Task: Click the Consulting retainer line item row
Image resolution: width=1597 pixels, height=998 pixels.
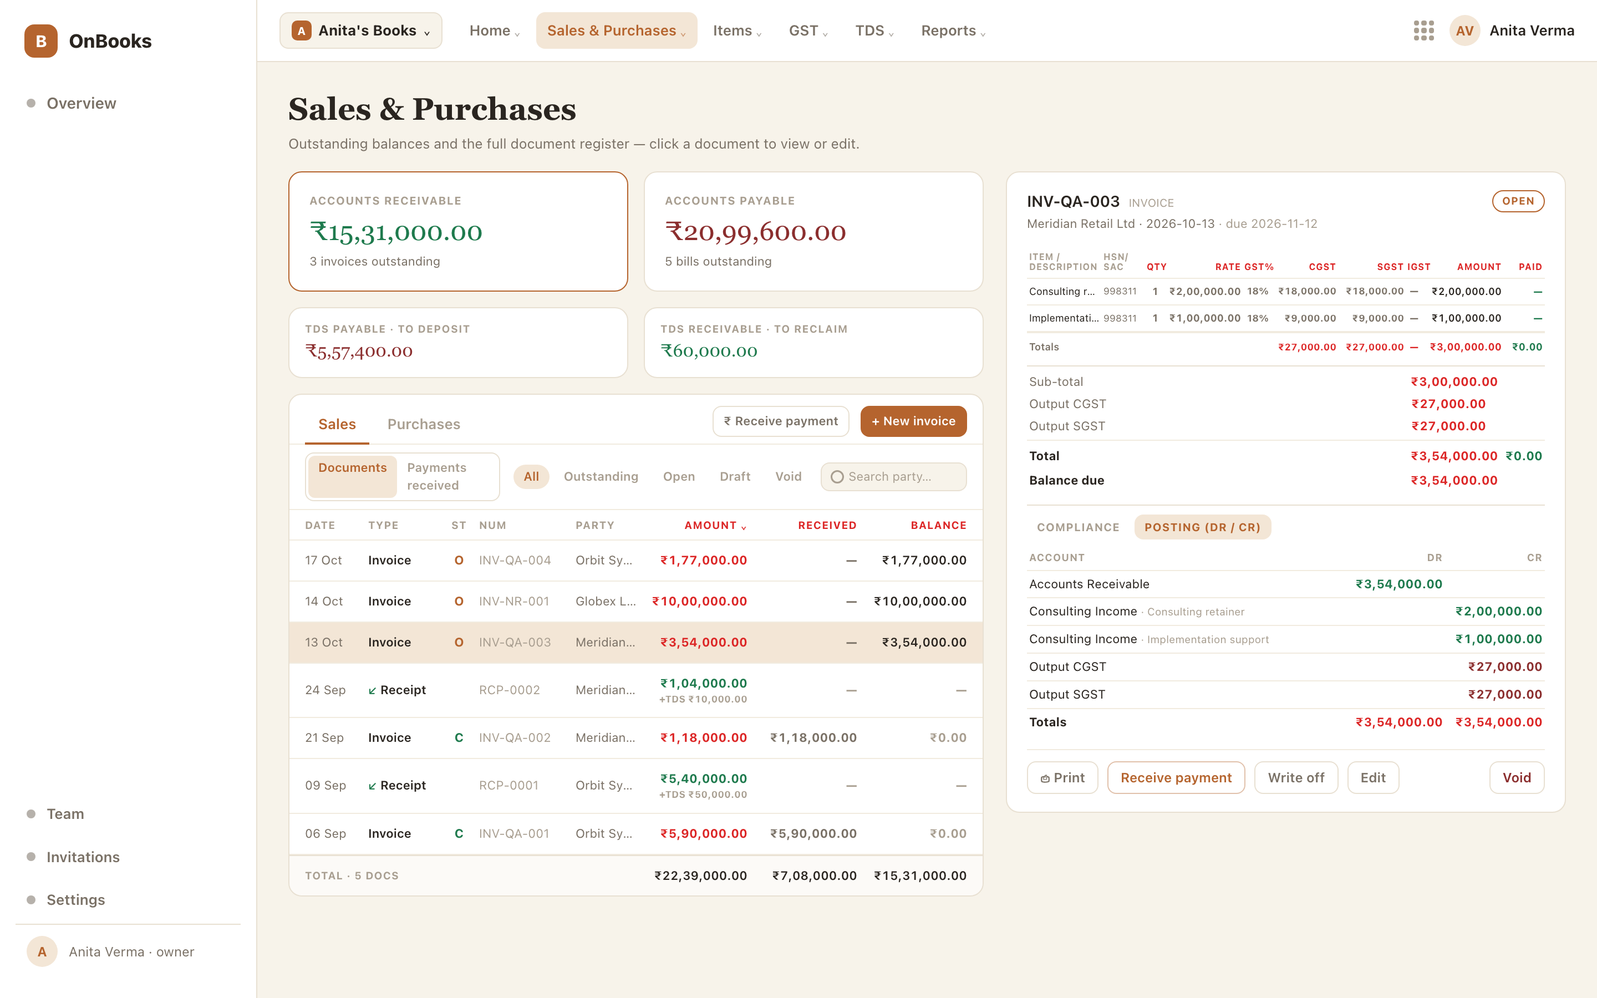Action: coord(1285,291)
